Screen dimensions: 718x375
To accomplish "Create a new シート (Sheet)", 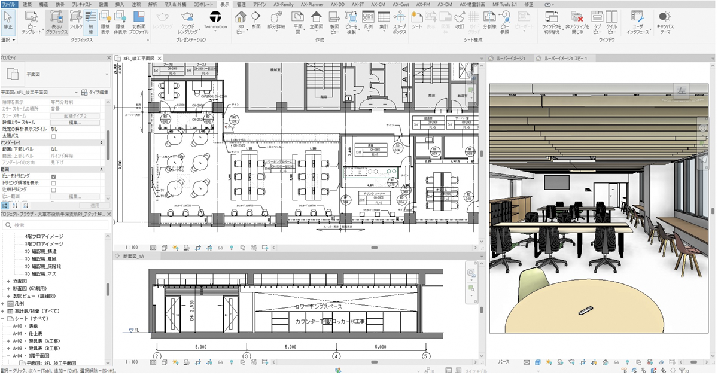I will [417, 19].
